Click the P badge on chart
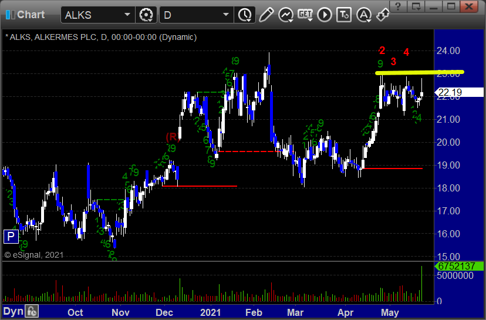Image resolution: width=486 pixels, height=320 pixels. point(11,237)
